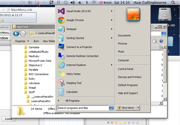Open Pictures from Start menu
The image size is (180, 125).
pyautogui.click(x=122, y=44)
